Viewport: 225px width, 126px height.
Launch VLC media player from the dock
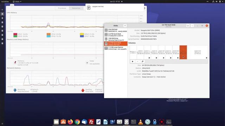141,122
